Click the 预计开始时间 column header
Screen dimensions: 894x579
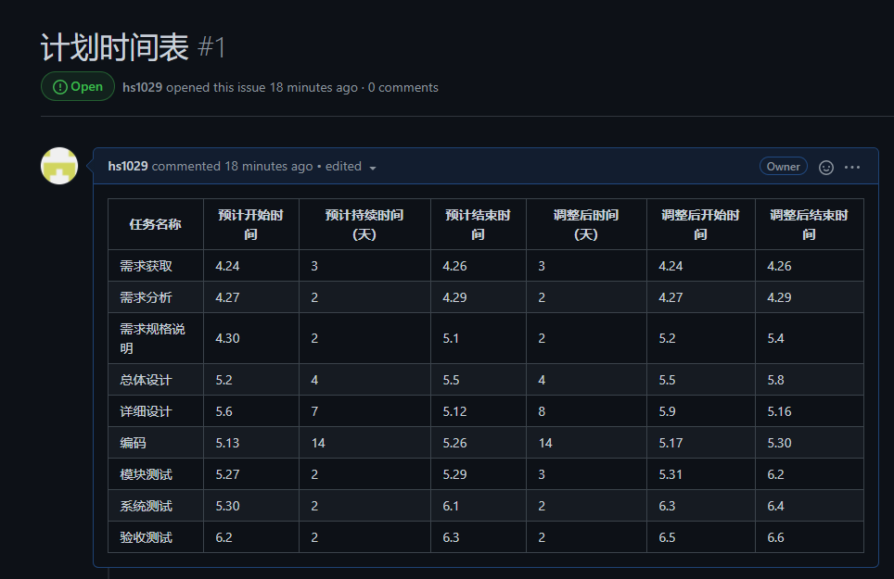(x=251, y=224)
